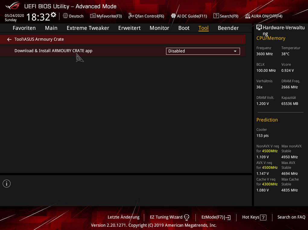Go back with the left arrow icon
Screen dimensions: 308x230
tap(9, 39)
